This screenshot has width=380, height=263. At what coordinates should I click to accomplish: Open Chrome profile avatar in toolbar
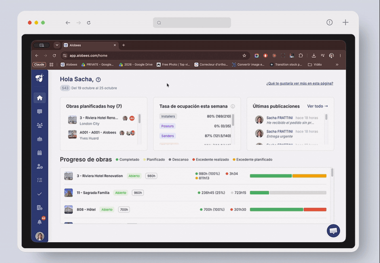[331, 55]
